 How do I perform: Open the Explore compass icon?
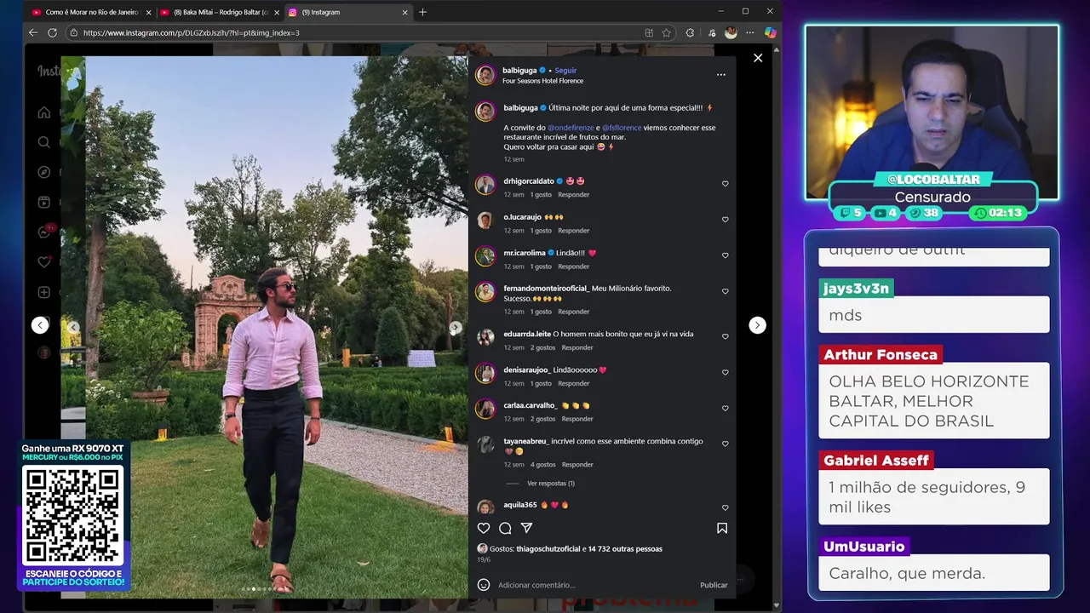44,172
